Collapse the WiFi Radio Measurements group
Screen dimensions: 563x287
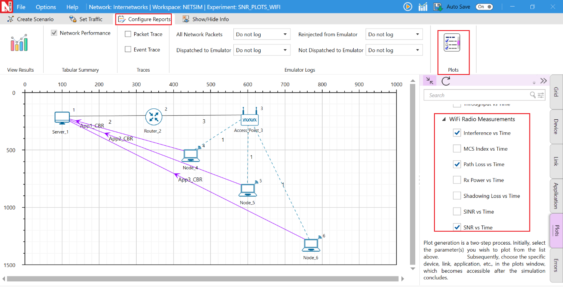[443, 119]
